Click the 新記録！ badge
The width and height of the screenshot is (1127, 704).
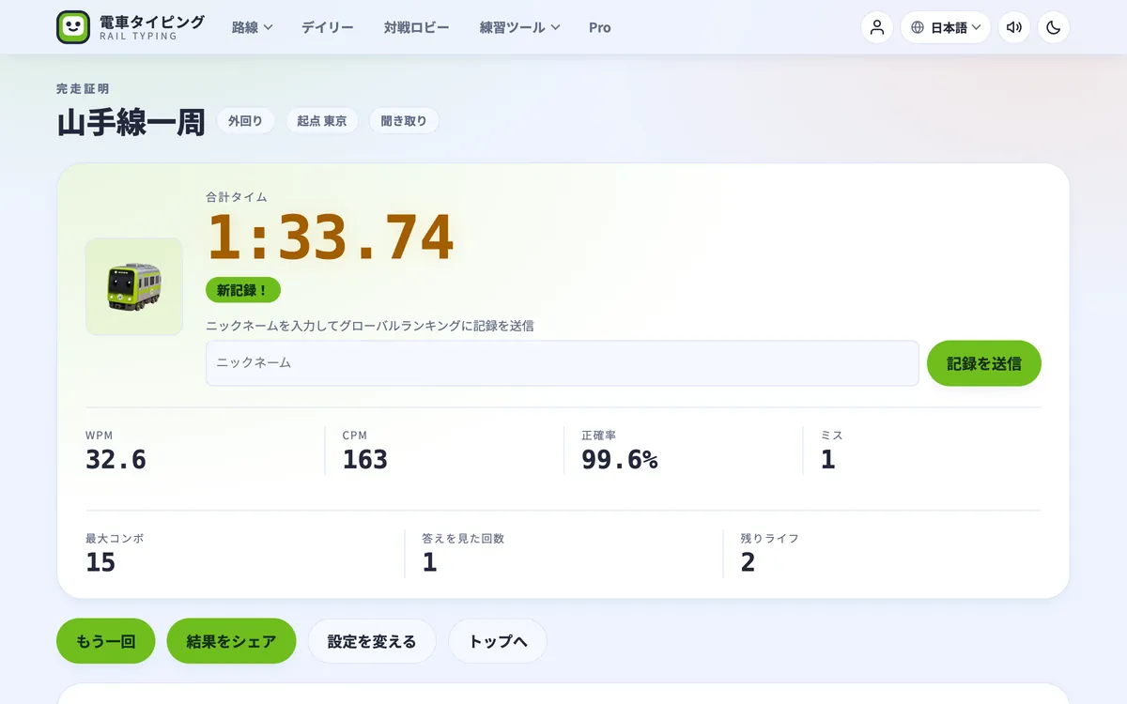coord(243,290)
